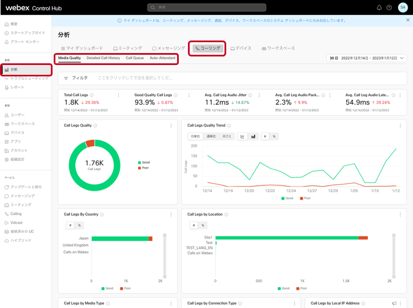This screenshot has width=413, height=308.
Task: Open the Auto-Attendant sub-tab
Action: click(x=162, y=58)
